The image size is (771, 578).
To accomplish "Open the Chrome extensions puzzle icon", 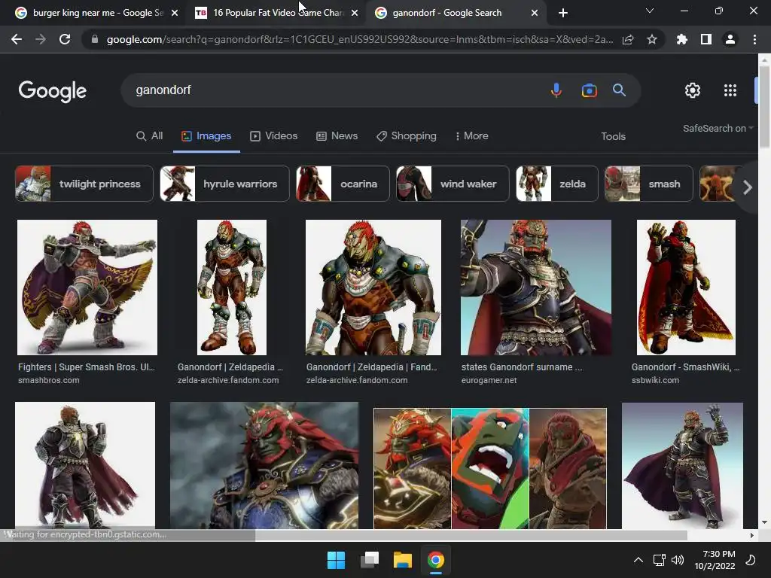I will (681, 39).
